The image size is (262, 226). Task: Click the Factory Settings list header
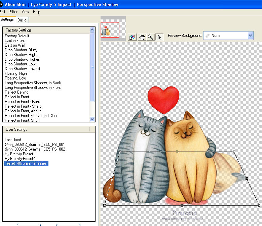(x=46, y=30)
